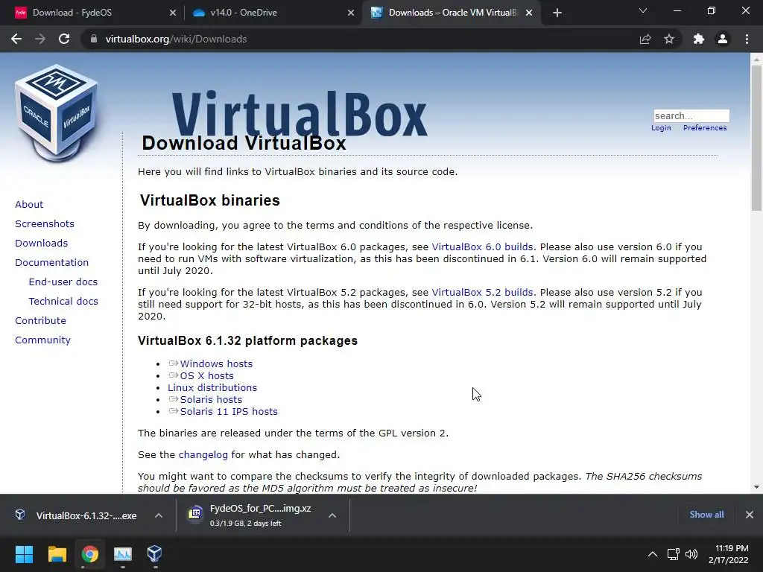Screen dimensions: 763x572
Task: Click the VirtualBox 6.0 builds link
Action: [x=482, y=247]
